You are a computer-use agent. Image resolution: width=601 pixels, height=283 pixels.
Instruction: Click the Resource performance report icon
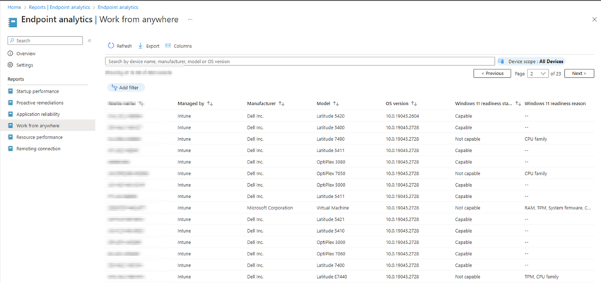pyautogui.click(x=11, y=137)
